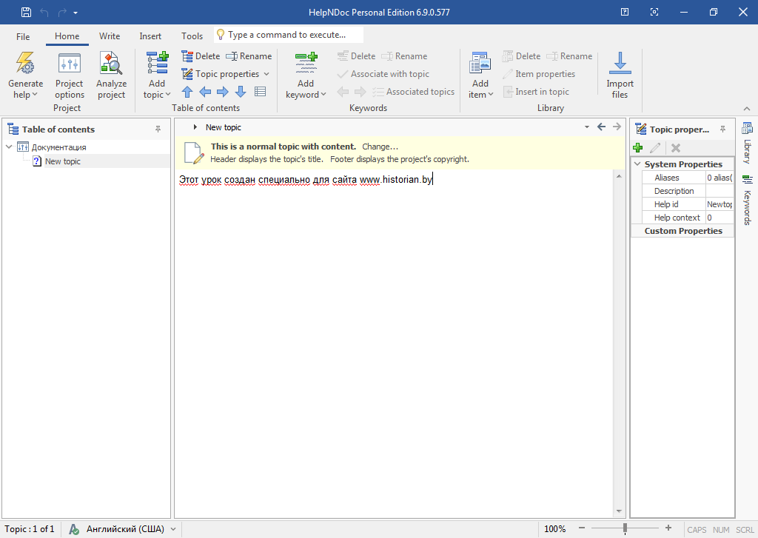Switch to the Write ribbon tab
The image size is (758, 538).
(110, 36)
